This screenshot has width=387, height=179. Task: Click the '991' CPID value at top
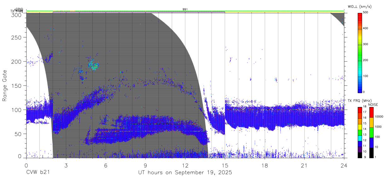[x=185, y=9]
